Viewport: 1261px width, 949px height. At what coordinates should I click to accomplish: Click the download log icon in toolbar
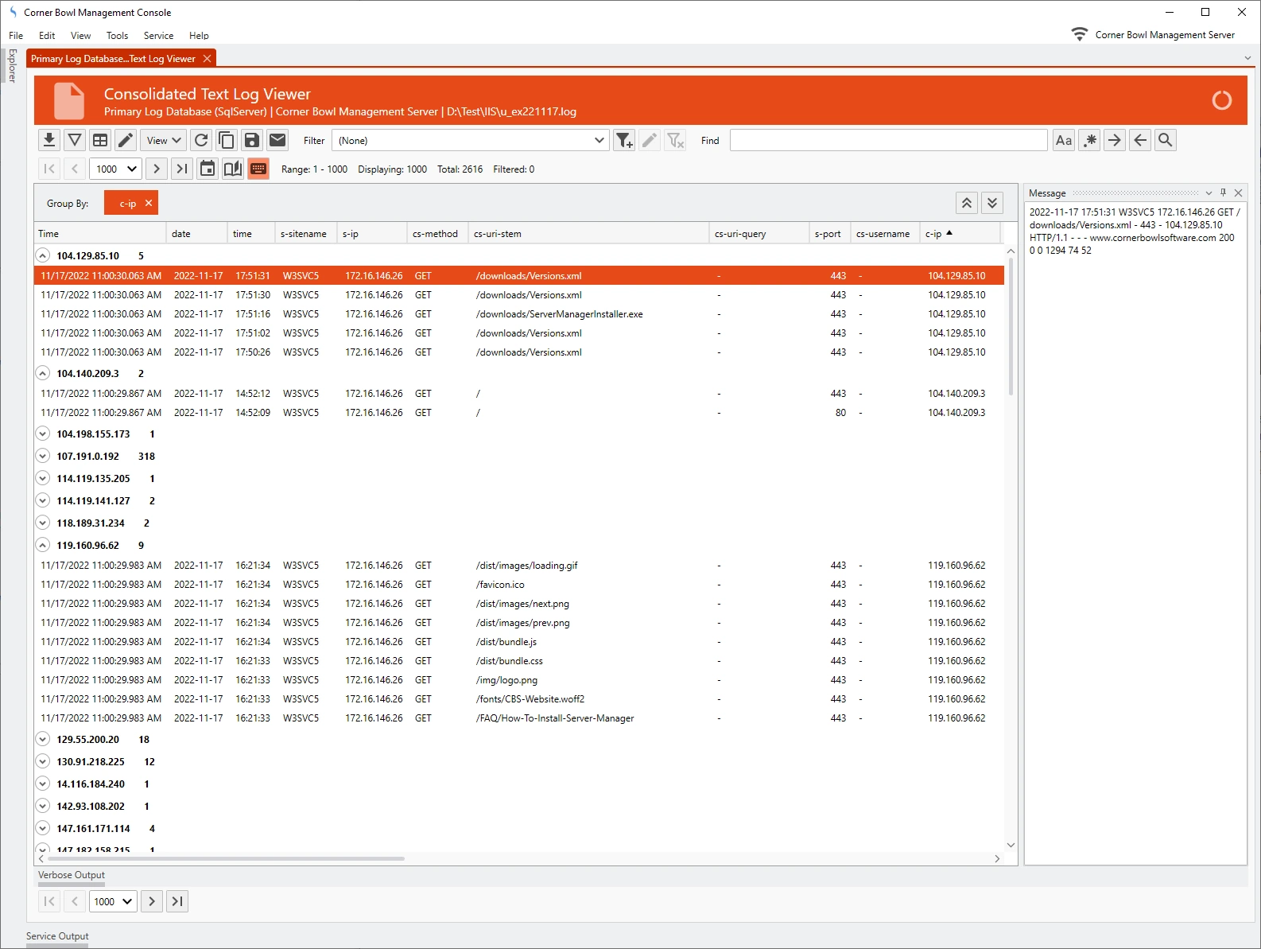pos(49,141)
